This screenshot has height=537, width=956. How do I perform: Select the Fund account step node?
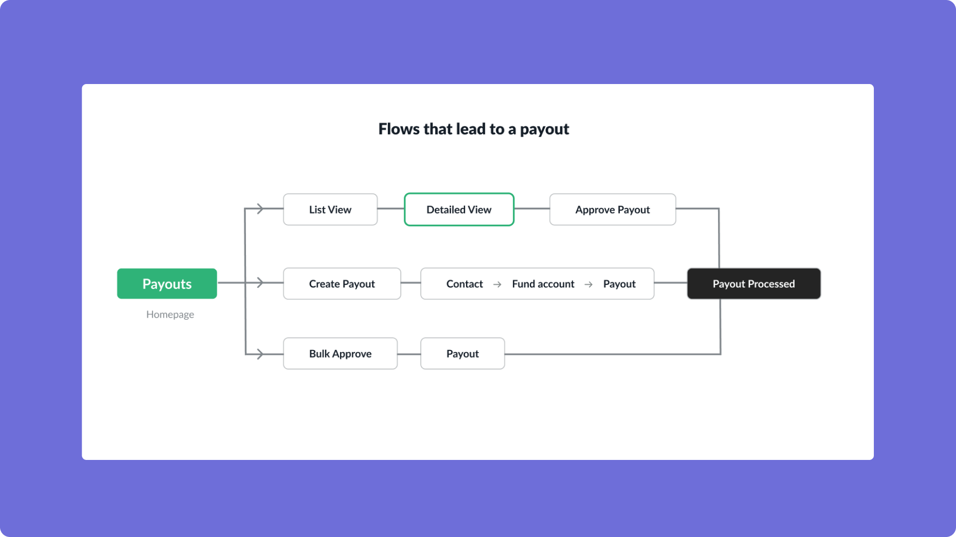click(543, 283)
